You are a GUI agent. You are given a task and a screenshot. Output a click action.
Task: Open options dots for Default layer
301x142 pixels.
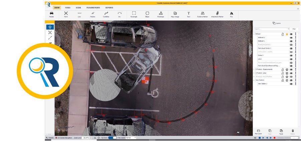[x=296, y=34]
